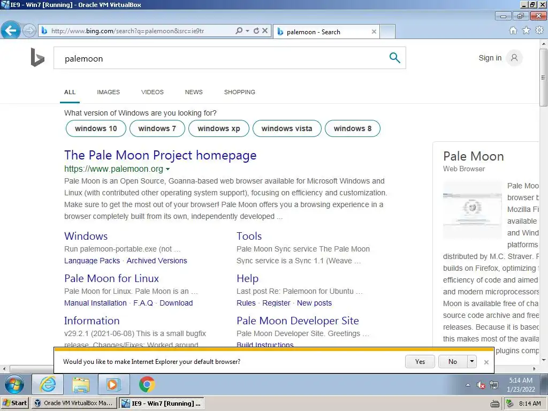Click host keyboard tray icon
The height and width of the screenshot is (411, 548).
(495, 404)
